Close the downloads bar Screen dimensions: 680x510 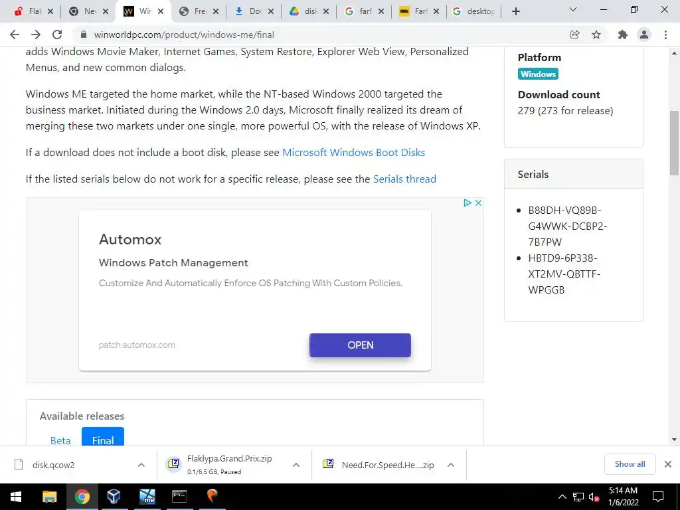668,464
